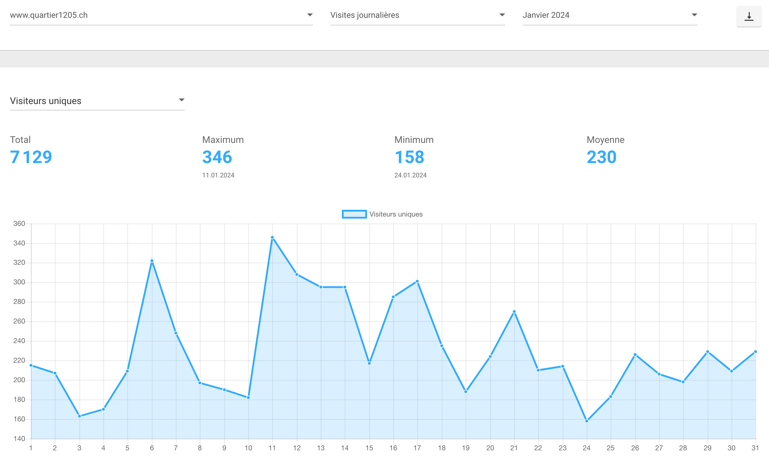The image size is (769, 462).
Task: Click the Minimum value 158
Action: [x=409, y=157]
